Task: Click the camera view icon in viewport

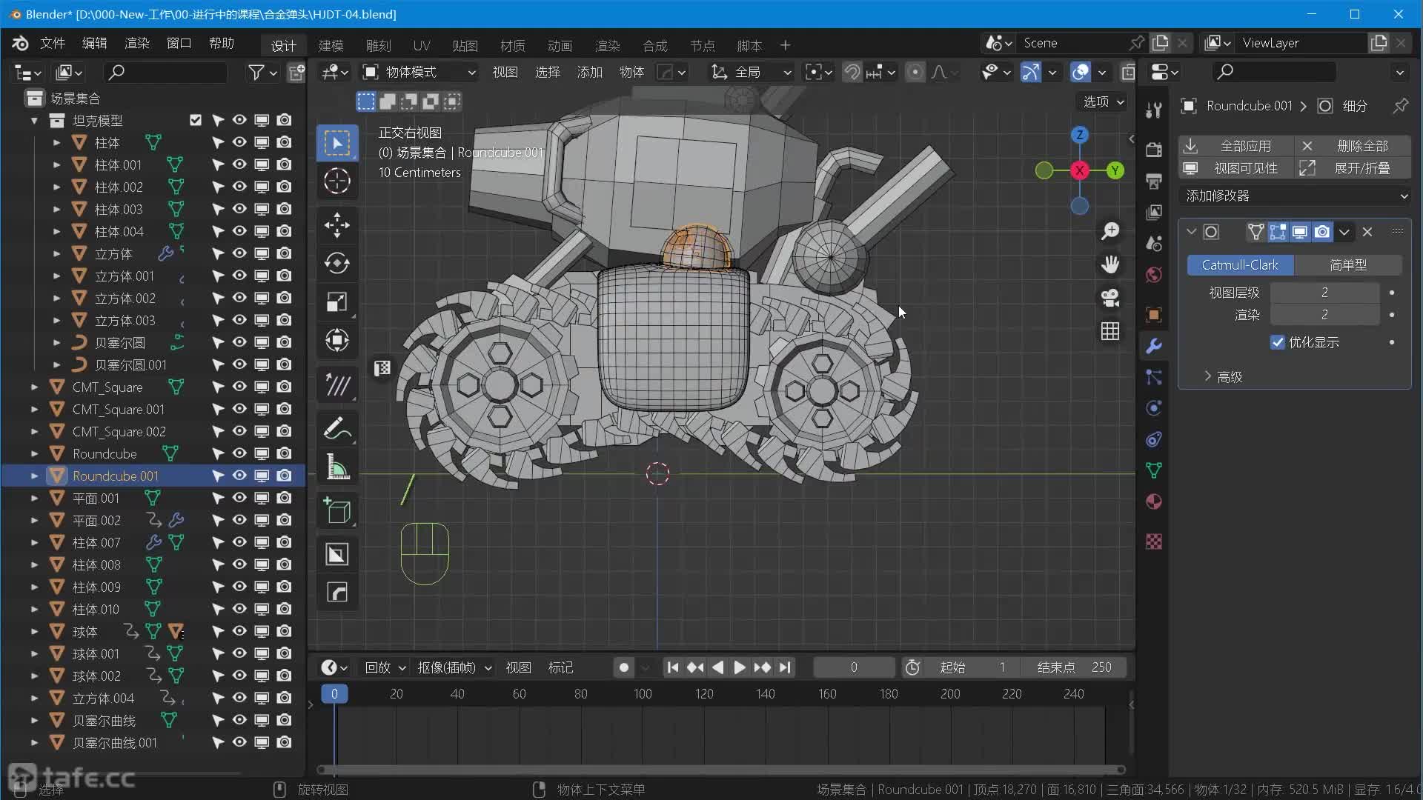Action: (x=1109, y=298)
